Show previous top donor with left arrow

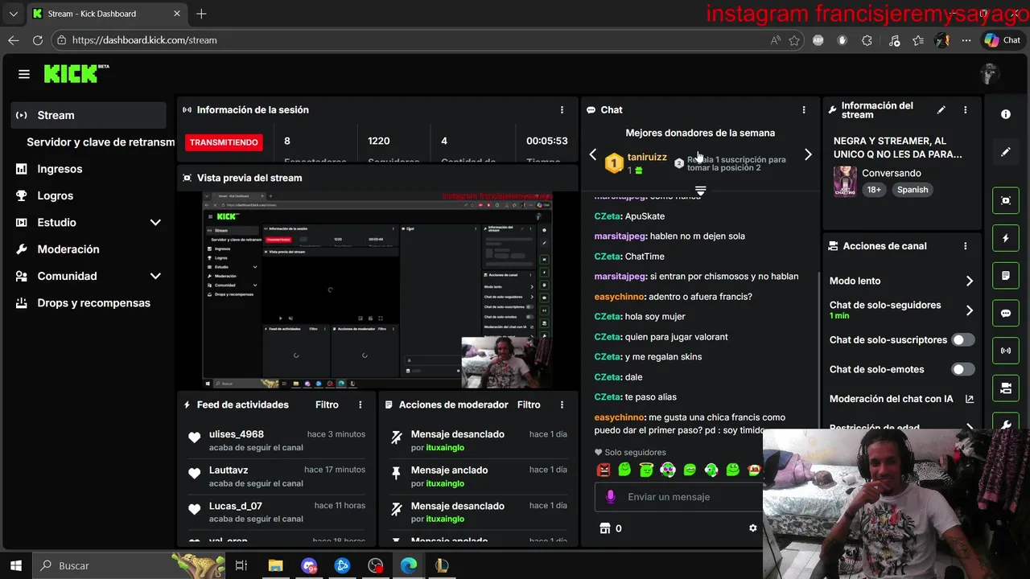tap(593, 154)
